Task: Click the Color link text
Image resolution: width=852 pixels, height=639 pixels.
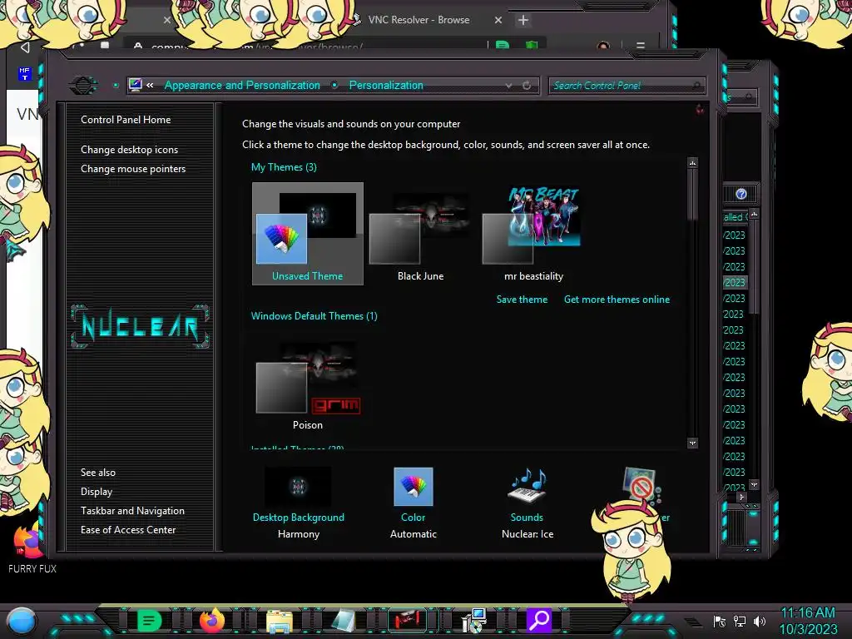Action: pos(413,518)
